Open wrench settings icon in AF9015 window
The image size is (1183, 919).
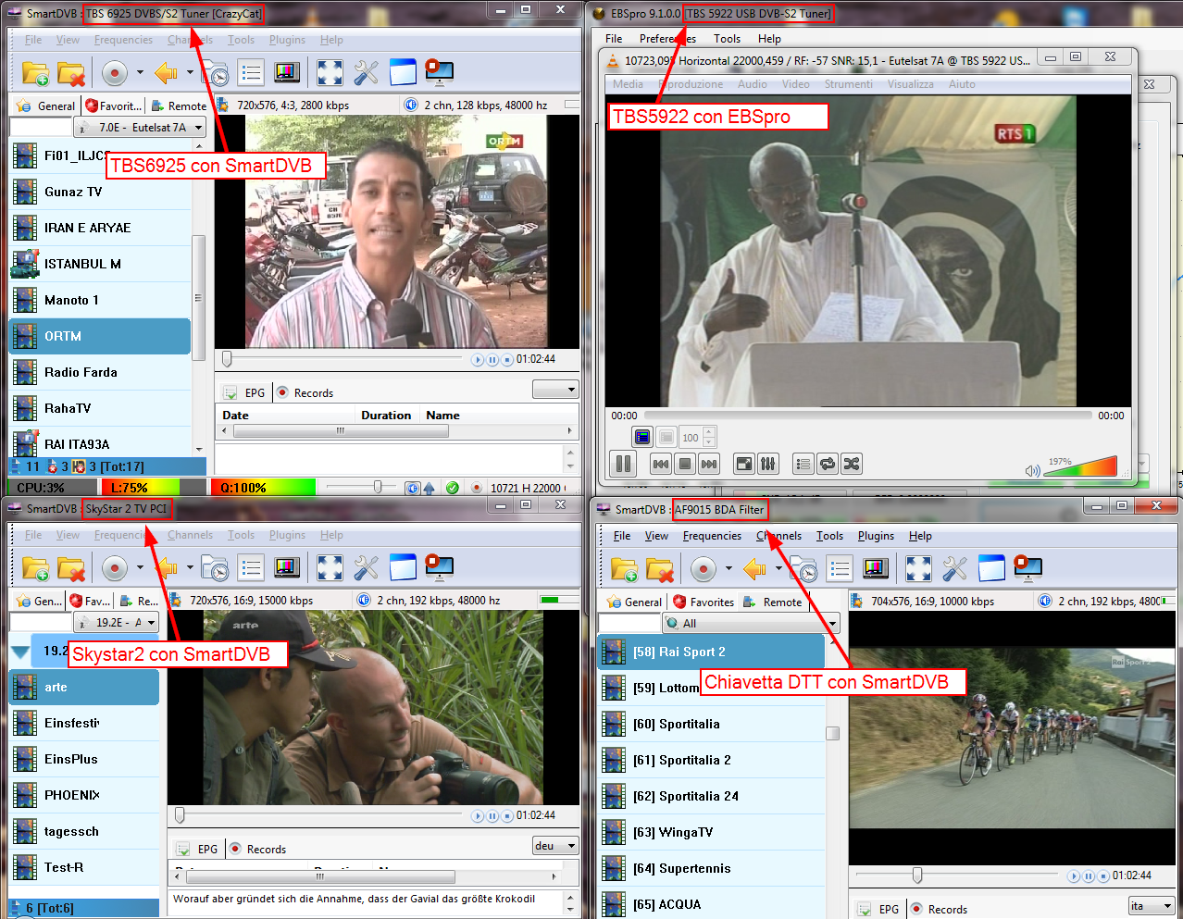point(955,568)
